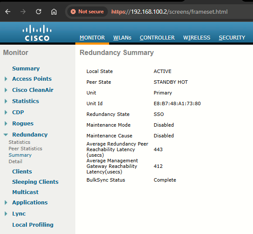This screenshot has height=234, width=253.
Task: Select the CDP sidebar entry
Action: [18, 112]
